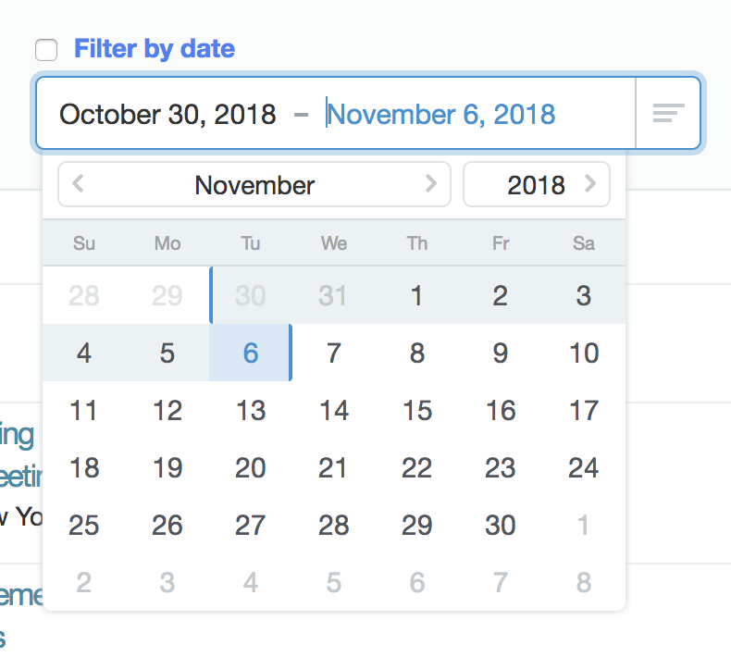The height and width of the screenshot is (657, 731).
Task: Advance year using chevron beside 2018
Action: (x=590, y=184)
